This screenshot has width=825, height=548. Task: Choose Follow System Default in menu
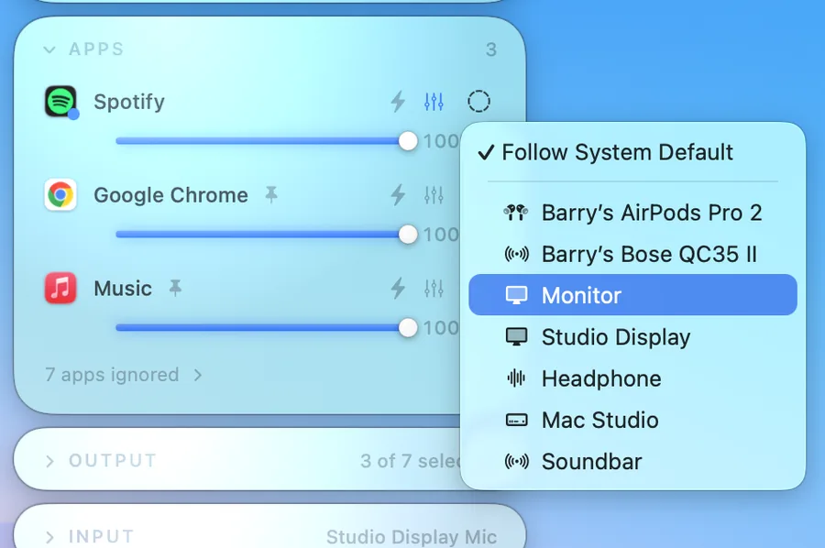click(x=632, y=152)
